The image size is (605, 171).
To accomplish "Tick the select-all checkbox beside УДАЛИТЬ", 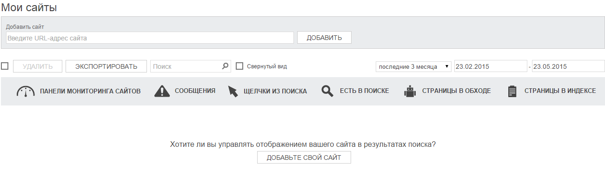I will [5, 66].
